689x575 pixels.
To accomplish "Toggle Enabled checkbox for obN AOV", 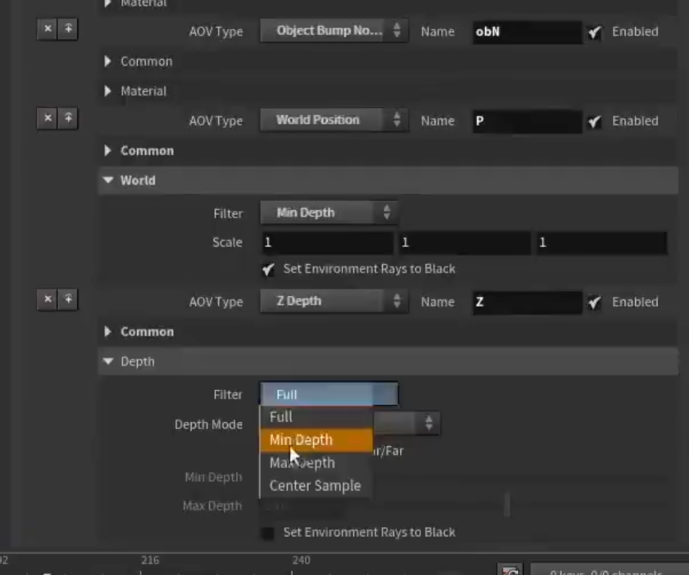I will [x=595, y=31].
